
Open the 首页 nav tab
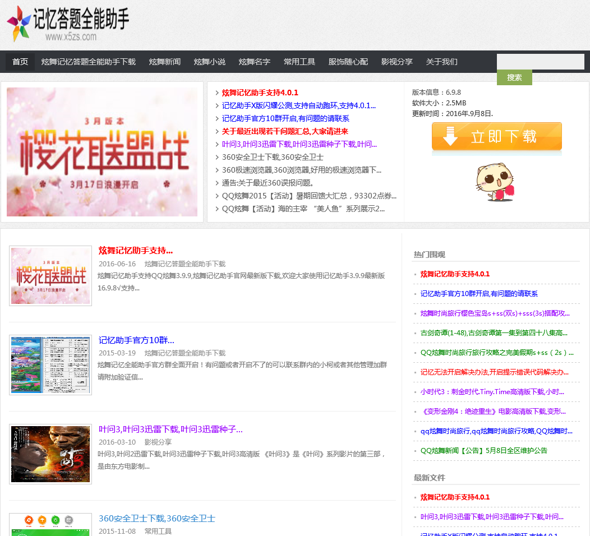pyautogui.click(x=20, y=62)
